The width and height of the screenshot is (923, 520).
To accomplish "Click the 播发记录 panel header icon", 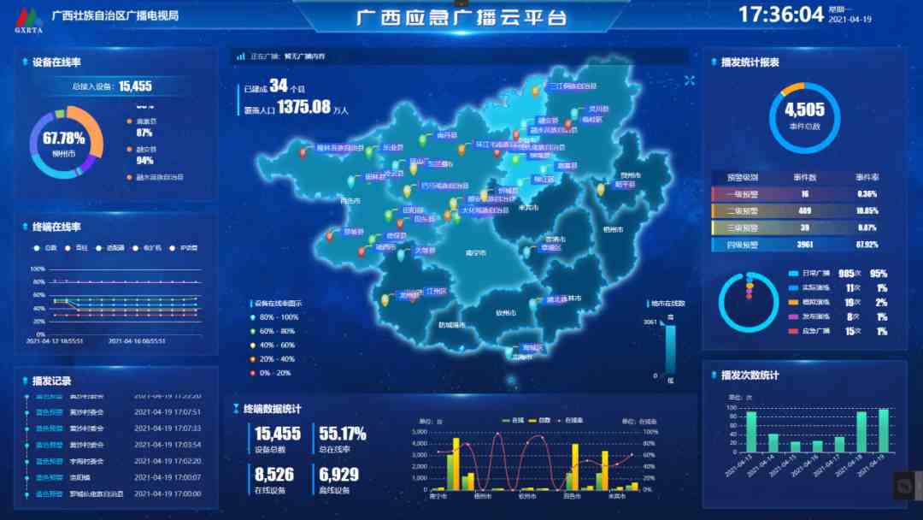I will coord(24,379).
